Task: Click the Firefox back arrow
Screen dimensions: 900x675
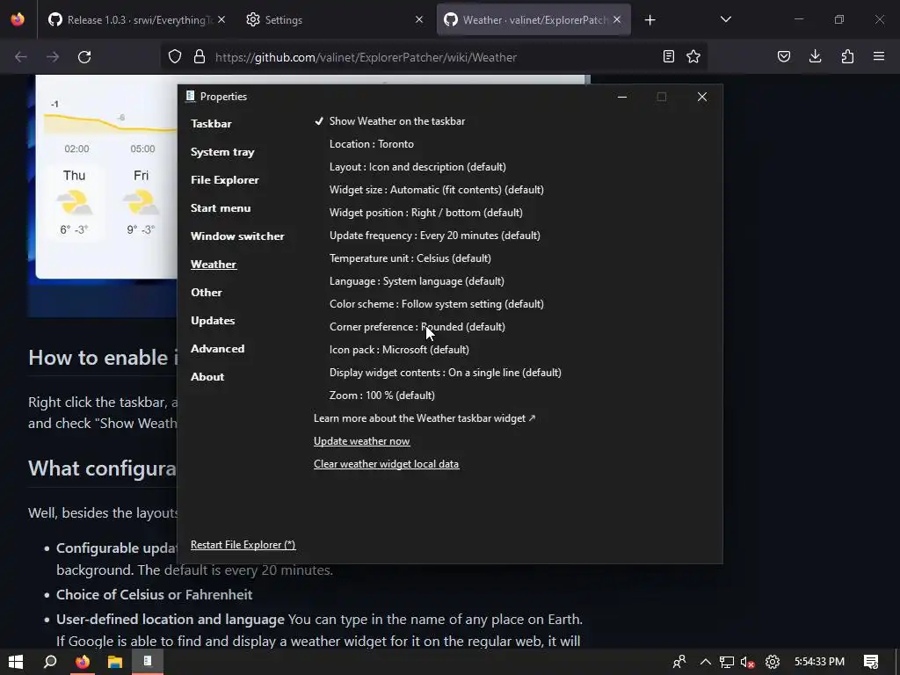Action: pyautogui.click(x=21, y=57)
